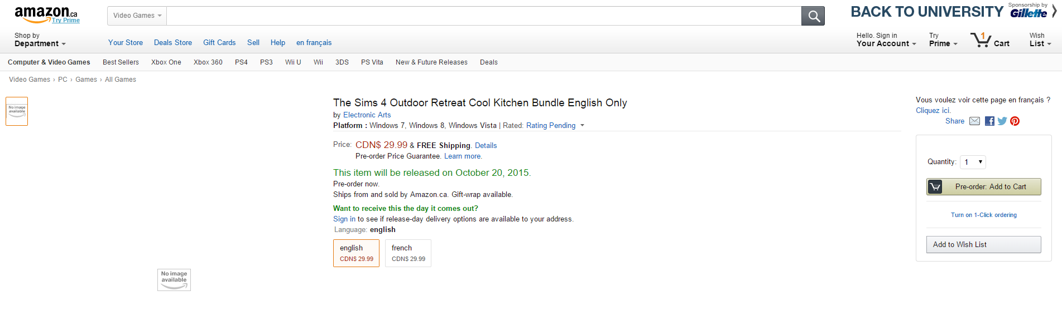1062x330 pixels.
Task: Share this product on Facebook
Action: click(x=989, y=121)
